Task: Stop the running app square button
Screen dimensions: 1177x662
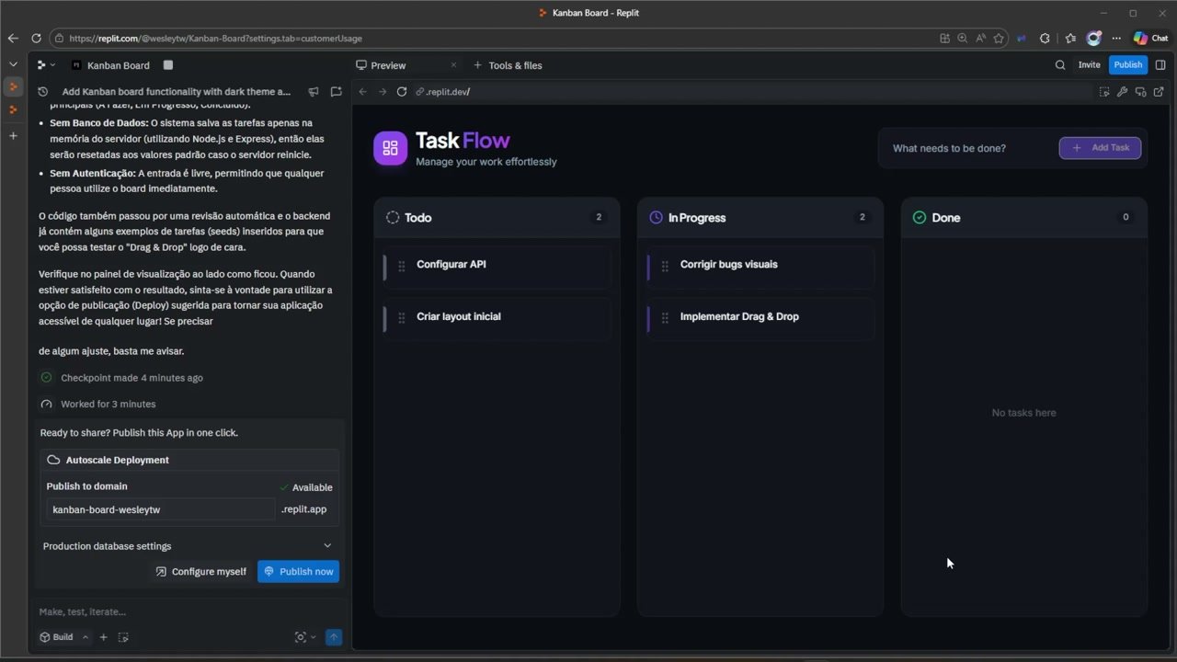Action: (x=168, y=65)
